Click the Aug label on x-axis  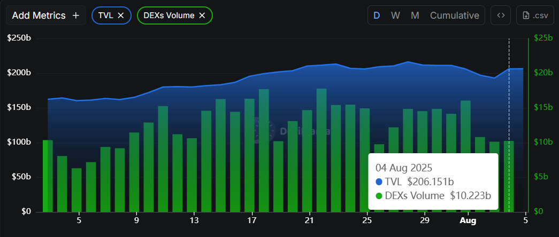[x=468, y=220]
